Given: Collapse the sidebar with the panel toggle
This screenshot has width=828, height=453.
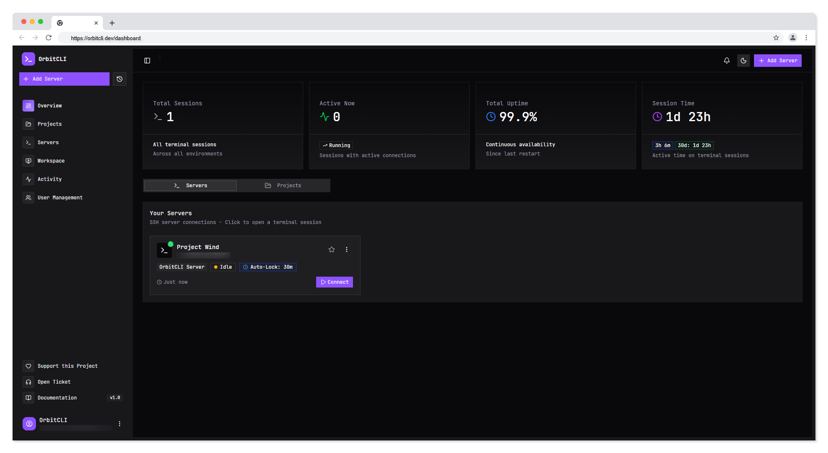Looking at the screenshot, I should (x=147, y=60).
